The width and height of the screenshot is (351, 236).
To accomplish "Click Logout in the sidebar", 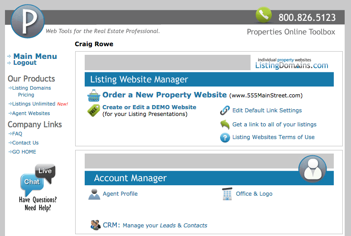I will tap(24, 63).
